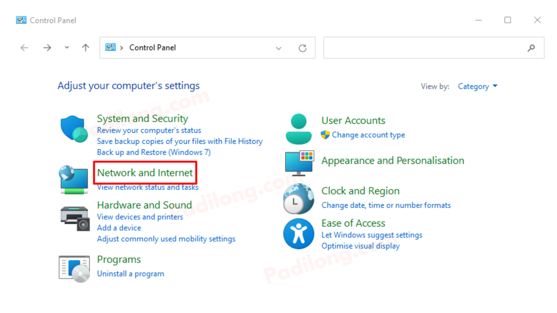
Task: Click View network status and tasks
Action: click(148, 187)
